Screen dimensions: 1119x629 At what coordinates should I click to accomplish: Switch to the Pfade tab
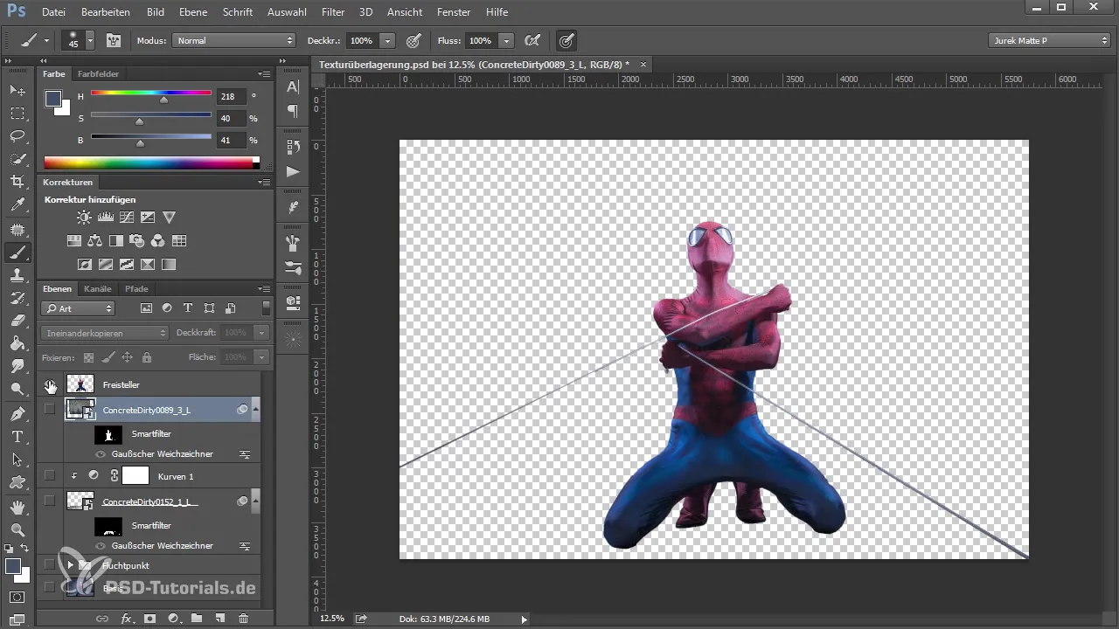click(x=136, y=288)
